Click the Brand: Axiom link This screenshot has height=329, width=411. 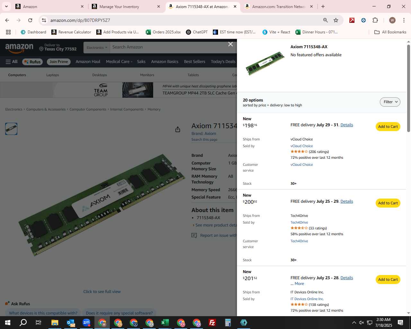tap(204, 134)
